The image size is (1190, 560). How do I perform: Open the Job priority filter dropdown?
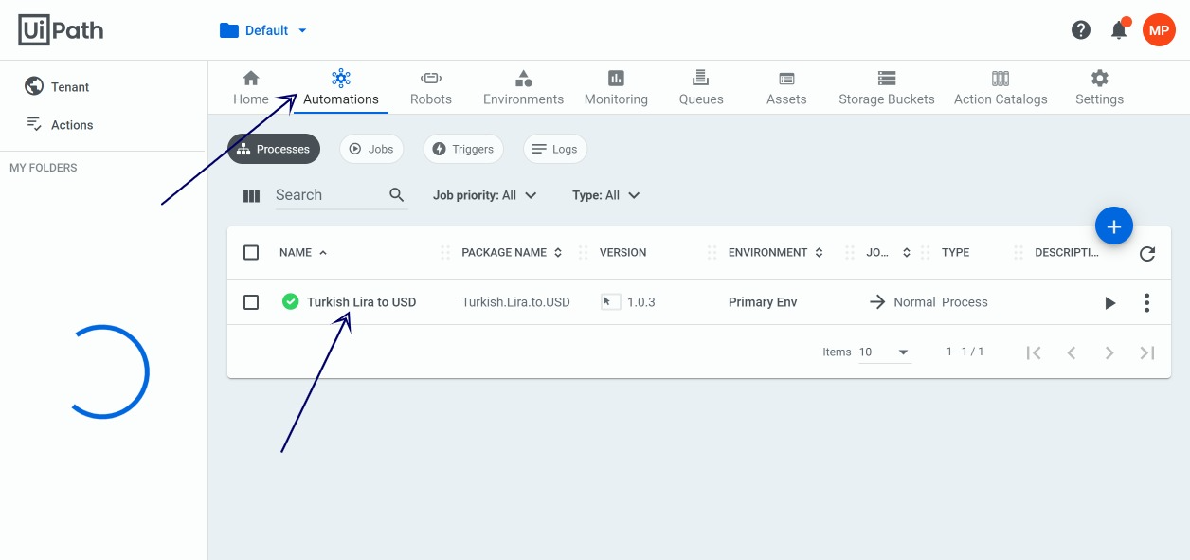(485, 195)
